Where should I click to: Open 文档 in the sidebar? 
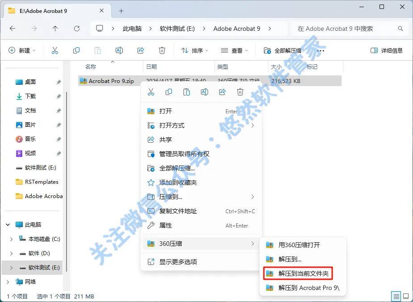30,111
